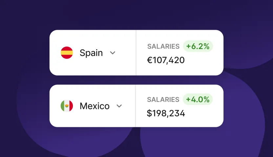This screenshot has height=157, width=273.
Task: Click the SALARIES label in Spain card
Action: (x=163, y=46)
